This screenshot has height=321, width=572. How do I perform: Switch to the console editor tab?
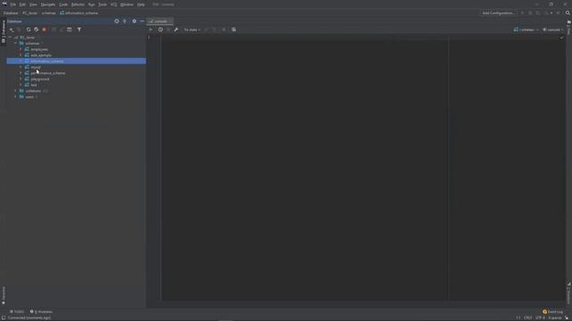[160, 21]
